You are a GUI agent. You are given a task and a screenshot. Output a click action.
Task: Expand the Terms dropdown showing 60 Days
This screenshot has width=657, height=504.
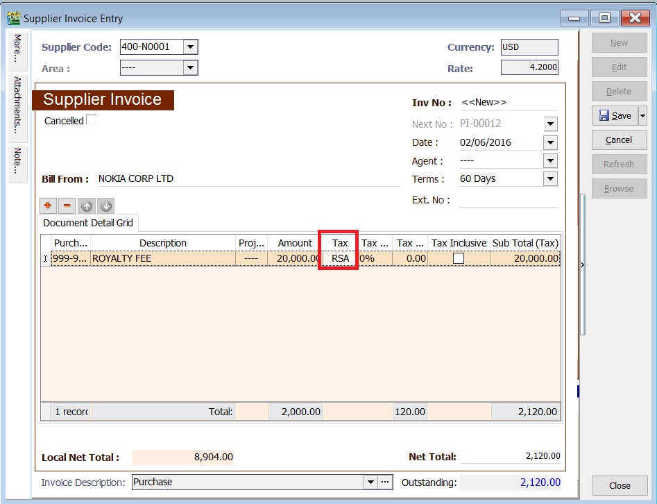point(550,179)
